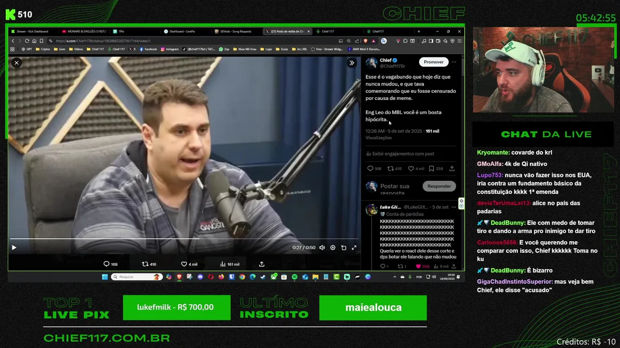
Task: Open the Lives bookmarks folder
Action: coord(60,49)
